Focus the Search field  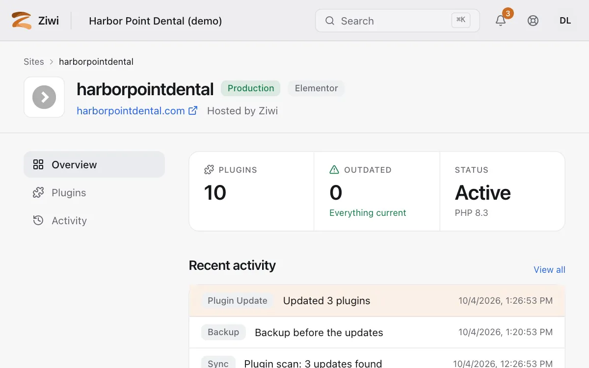[x=398, y=21]
